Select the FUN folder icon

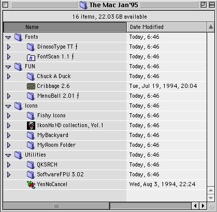point(18,67)
